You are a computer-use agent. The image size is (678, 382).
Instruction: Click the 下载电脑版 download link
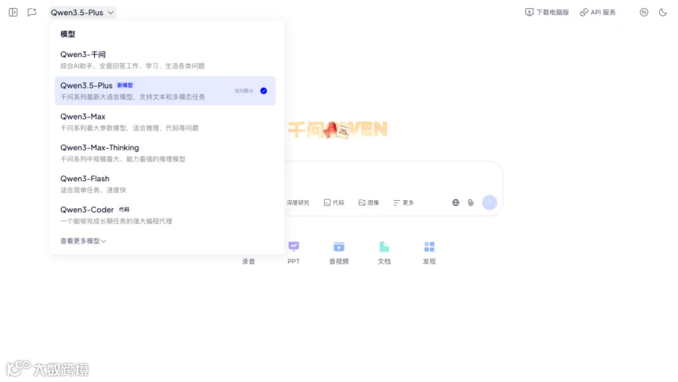(547, 13)
